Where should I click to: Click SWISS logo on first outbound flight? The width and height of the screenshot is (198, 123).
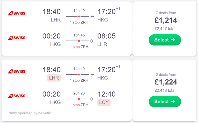(16, 13)
